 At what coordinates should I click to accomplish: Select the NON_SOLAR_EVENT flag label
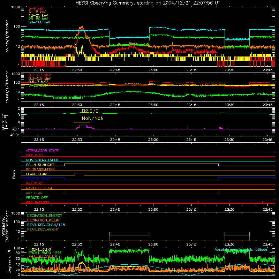point(42,160)
